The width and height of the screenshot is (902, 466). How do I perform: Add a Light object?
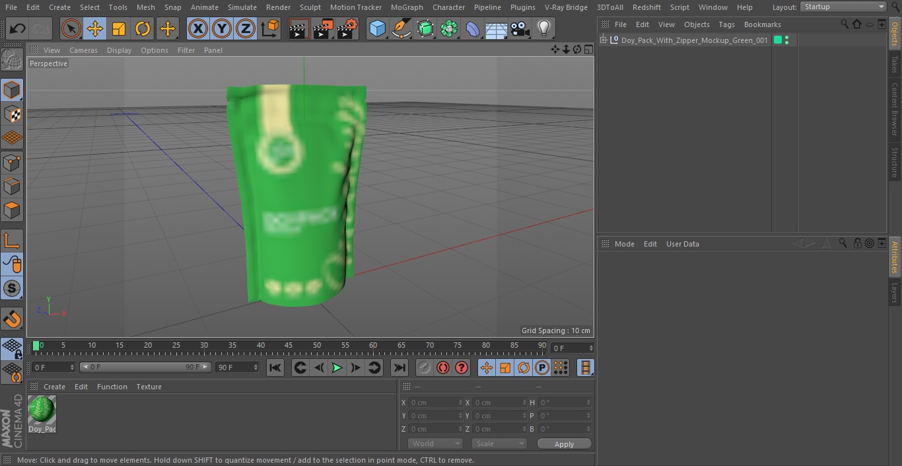click(543, 28)
